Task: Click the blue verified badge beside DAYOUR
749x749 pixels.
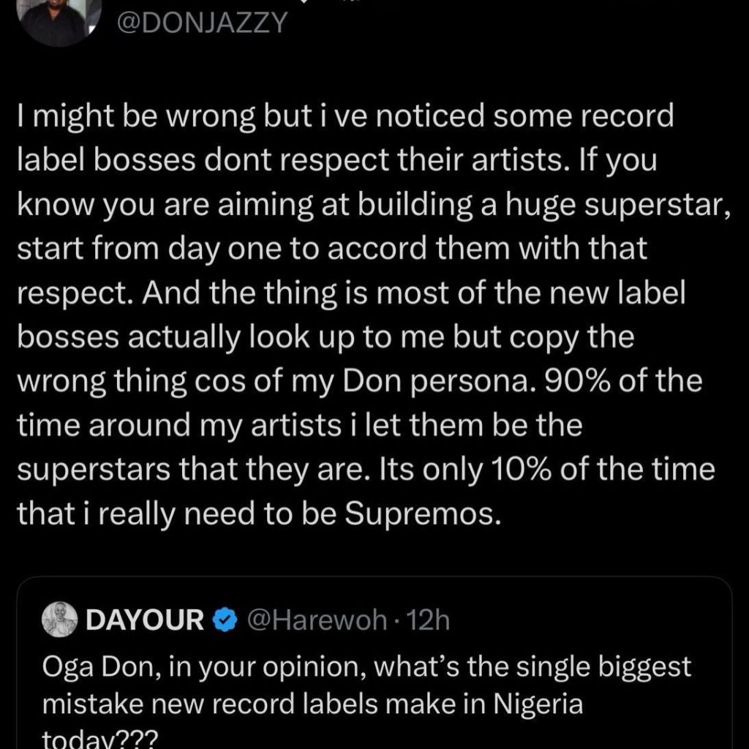Action: [x=225, y=621]
